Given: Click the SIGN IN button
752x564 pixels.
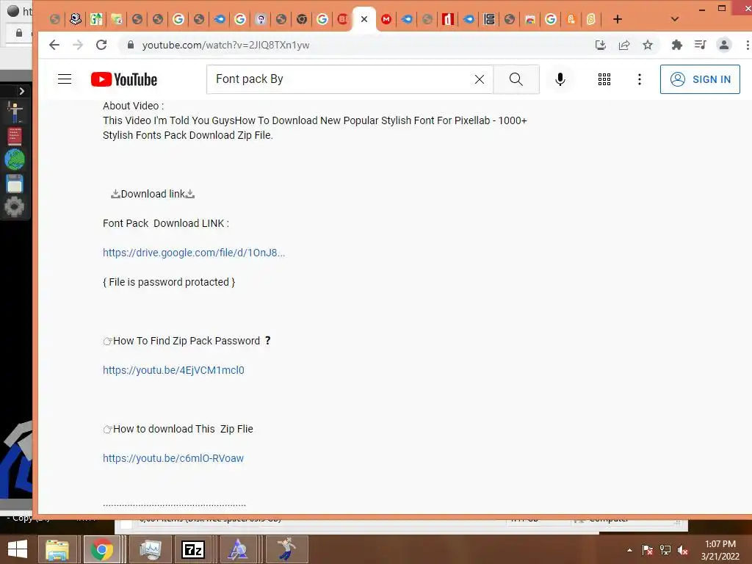Looking at the screenshot, I should [700, 79].
